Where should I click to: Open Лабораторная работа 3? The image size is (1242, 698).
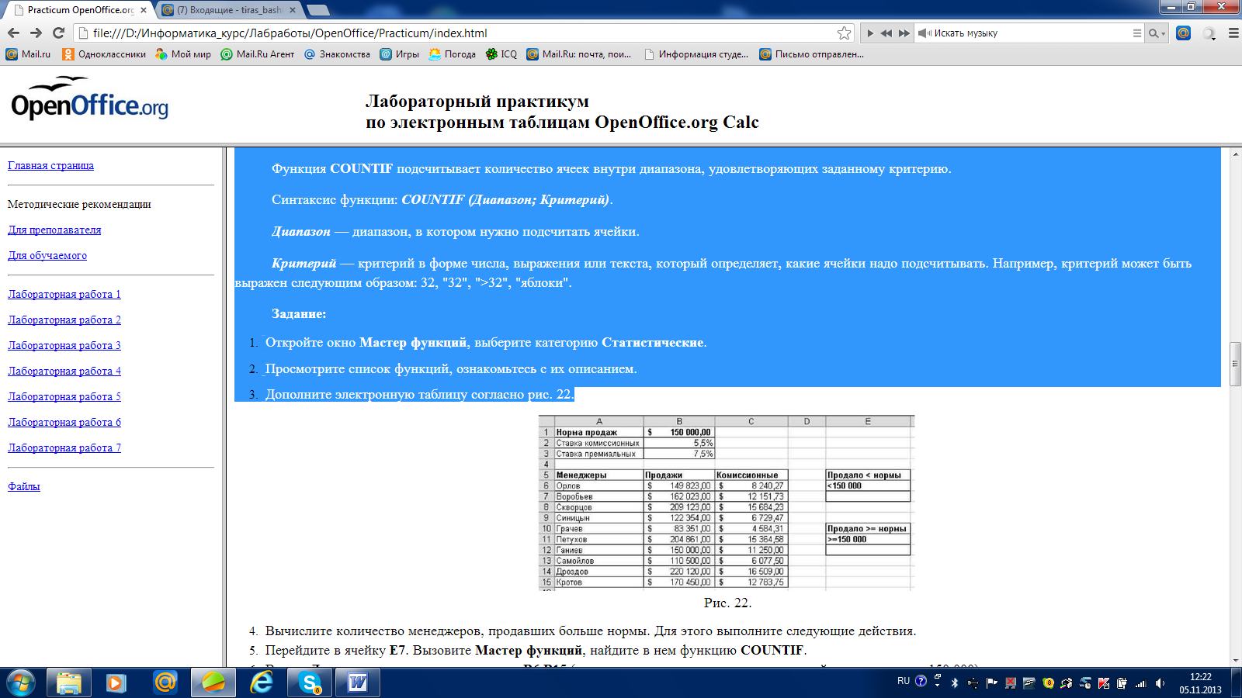(x=64, y=345)
